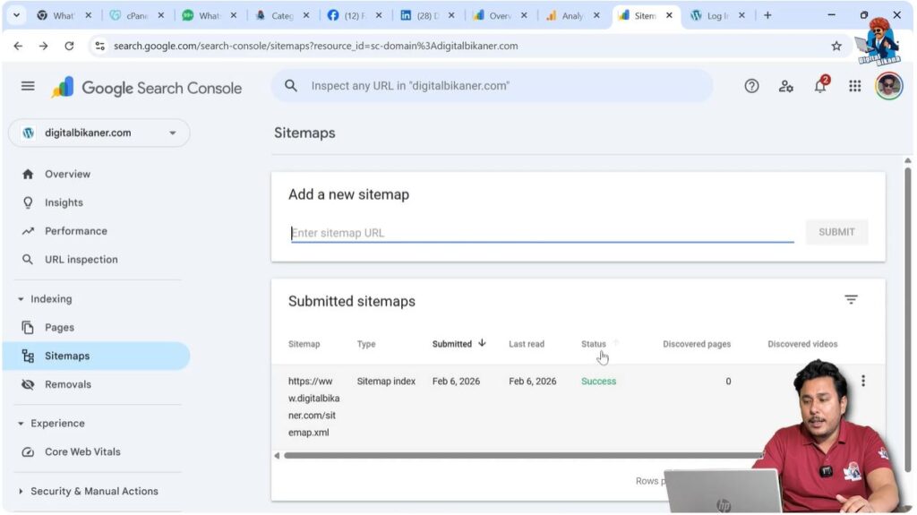Sort by Discovered videos column
Screen dimensions: 917x515
click(x=802, y=344)
